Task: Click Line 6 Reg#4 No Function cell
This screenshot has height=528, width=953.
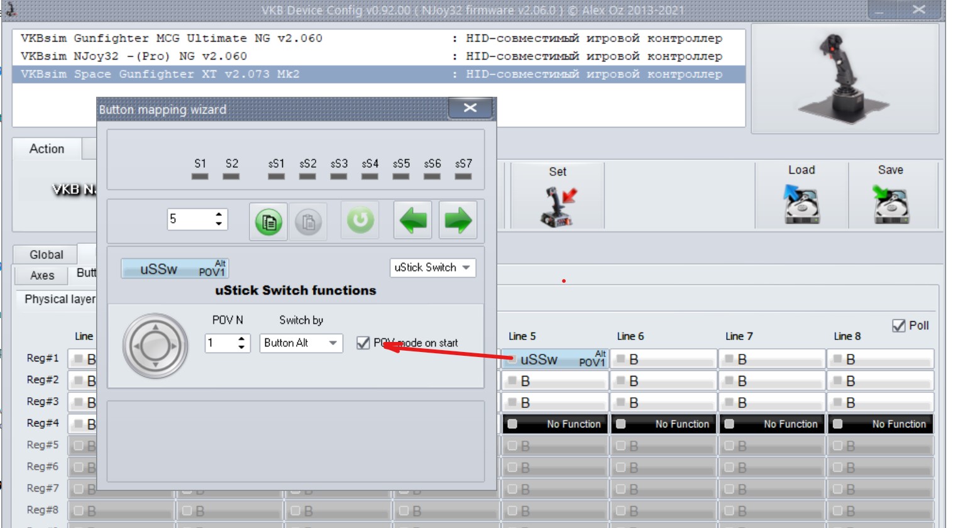Action: pos(664,424)
